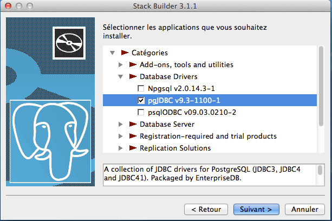
Task: Uncheck the pgJDBC v9.3-1100-1 checkbox
Action: (141, 101)
